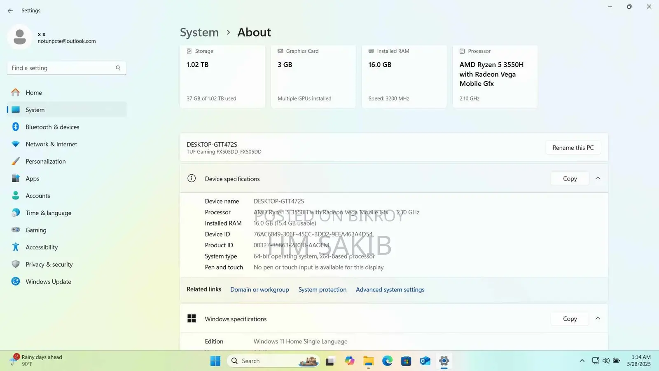Viewport: 659px width, 371px height.
Task: Open the user account profile picture
Action: pos(19,37)
